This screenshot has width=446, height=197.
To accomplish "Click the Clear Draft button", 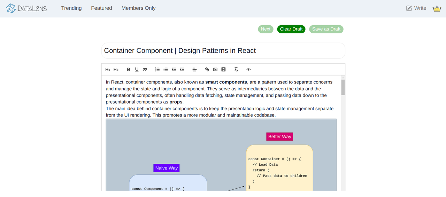I will [x=291, y=29].
